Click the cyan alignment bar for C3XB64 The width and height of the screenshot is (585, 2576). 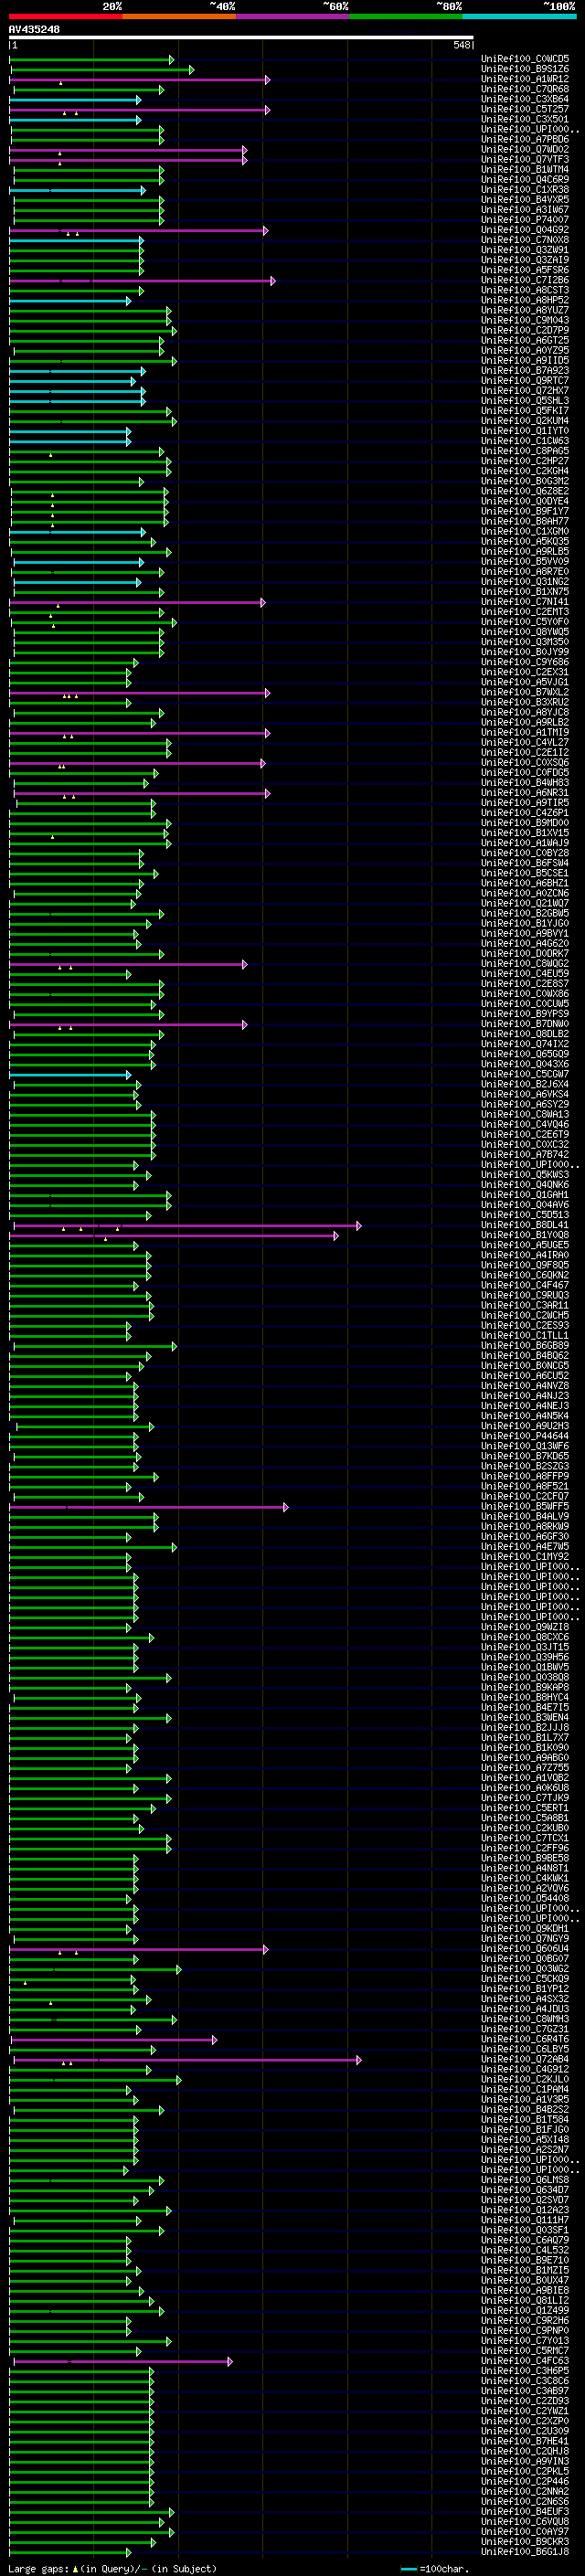tap(75, 100)
